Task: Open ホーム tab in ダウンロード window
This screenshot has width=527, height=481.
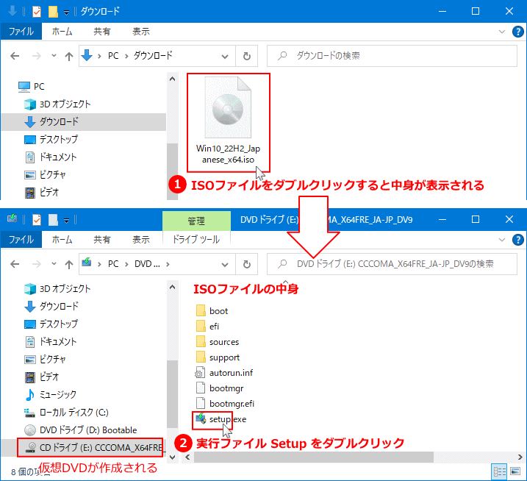Action: [x=62, y=32]
